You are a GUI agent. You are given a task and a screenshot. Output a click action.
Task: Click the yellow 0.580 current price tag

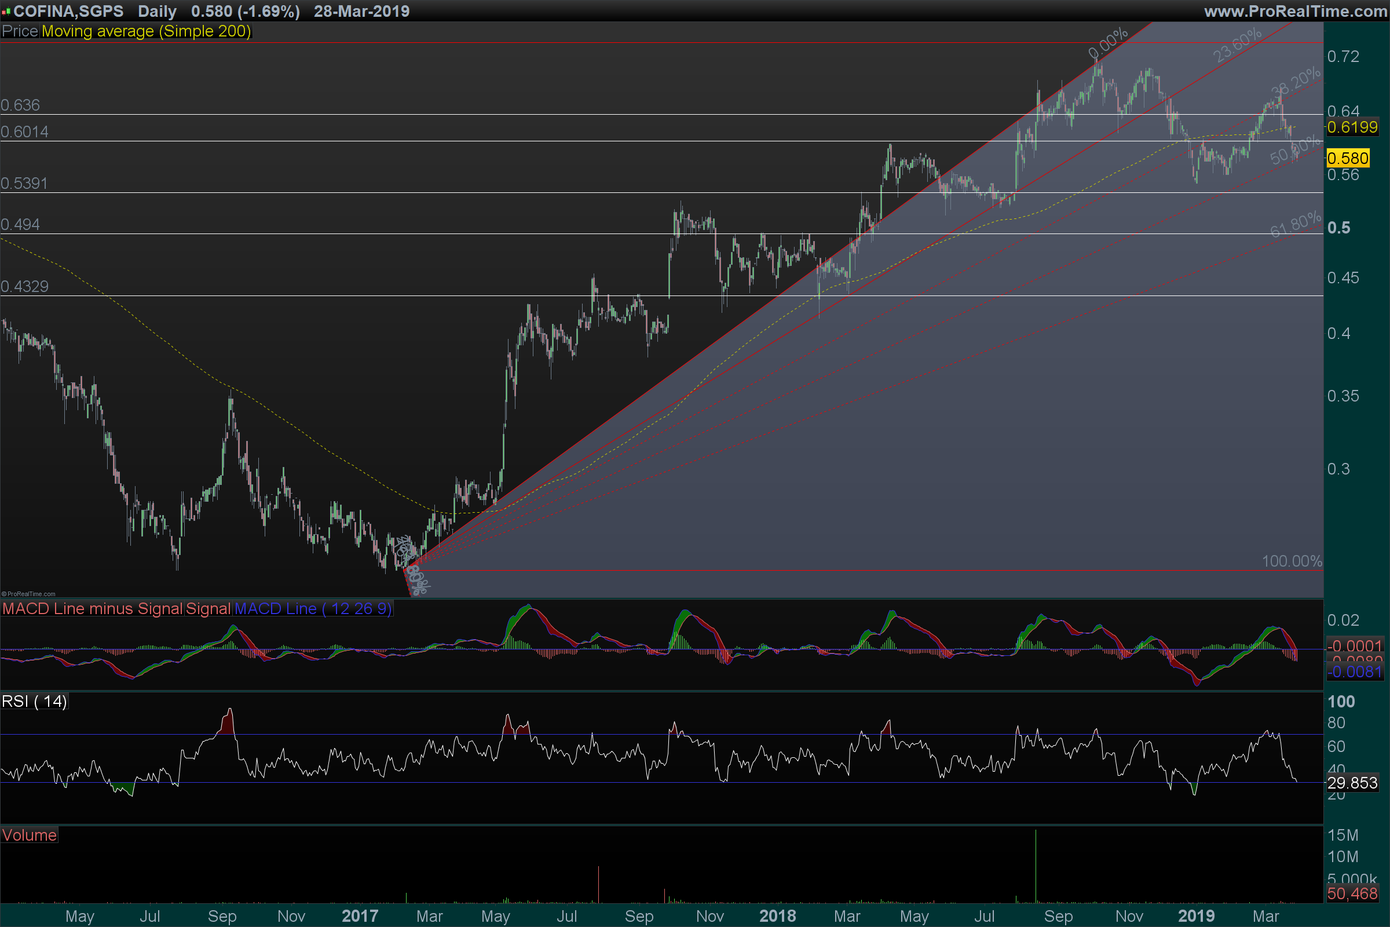[1348, 158]
